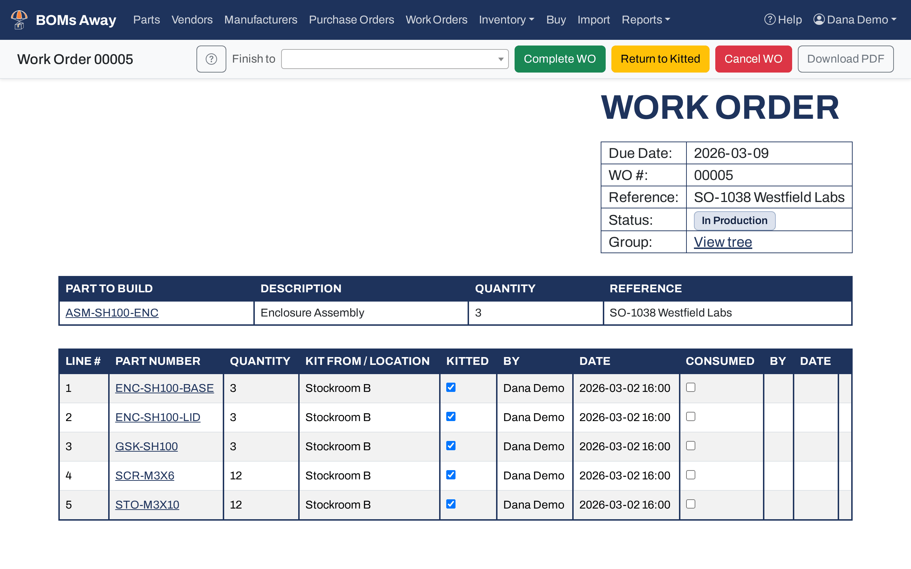Open ENC-SH100-LID part link
Screen dimensions: 911x569
point(158,417)
